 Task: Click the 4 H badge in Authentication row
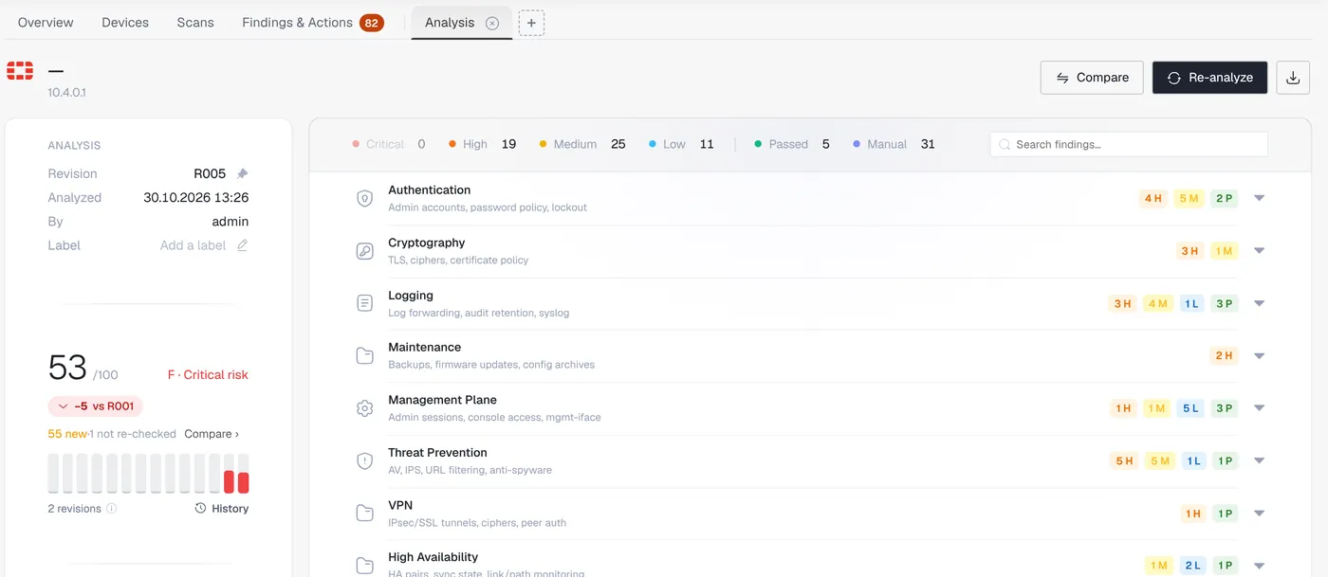point(1153,198)
